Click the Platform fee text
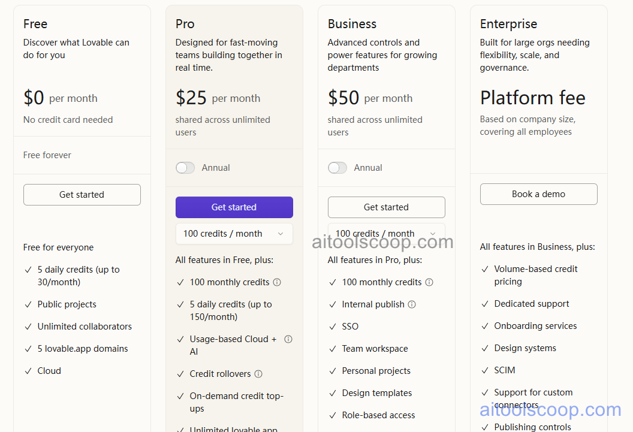Screen dimensions: 633x432 532,98
